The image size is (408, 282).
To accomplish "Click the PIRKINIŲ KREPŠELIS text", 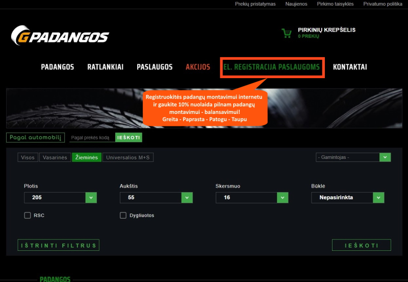I will tap(326, 30).
